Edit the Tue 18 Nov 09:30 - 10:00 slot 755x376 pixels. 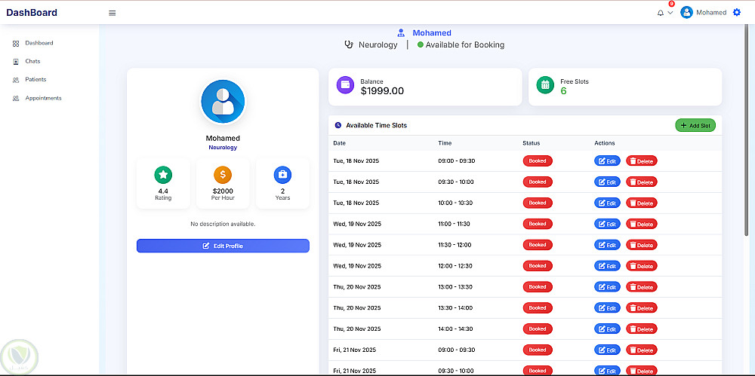(x=607, y=182)
